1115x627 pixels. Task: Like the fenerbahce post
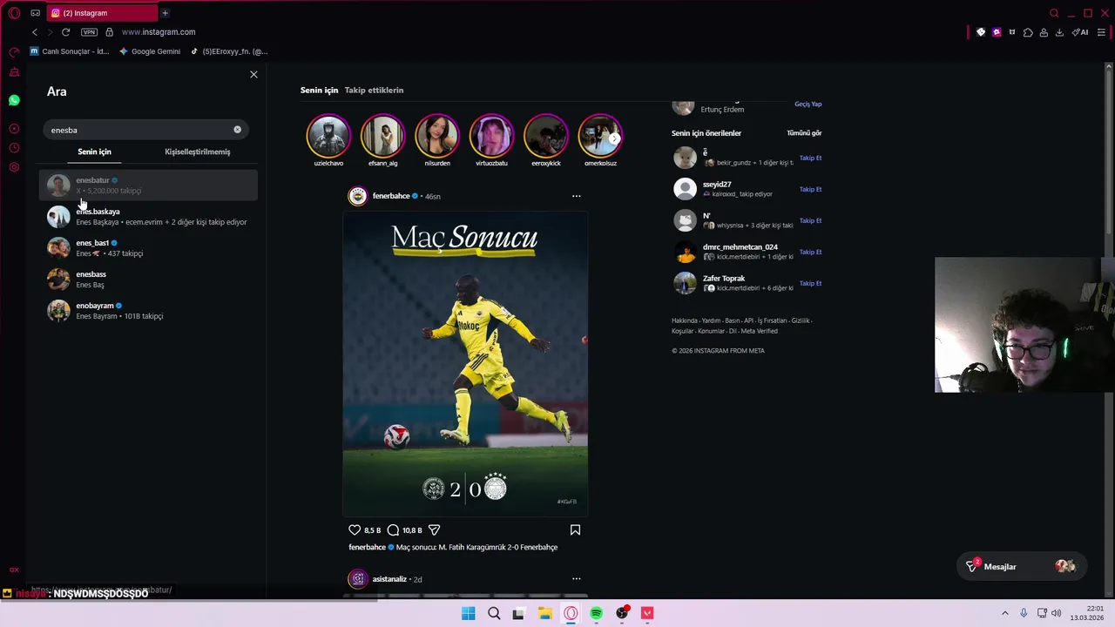click(x=355, y=529)
